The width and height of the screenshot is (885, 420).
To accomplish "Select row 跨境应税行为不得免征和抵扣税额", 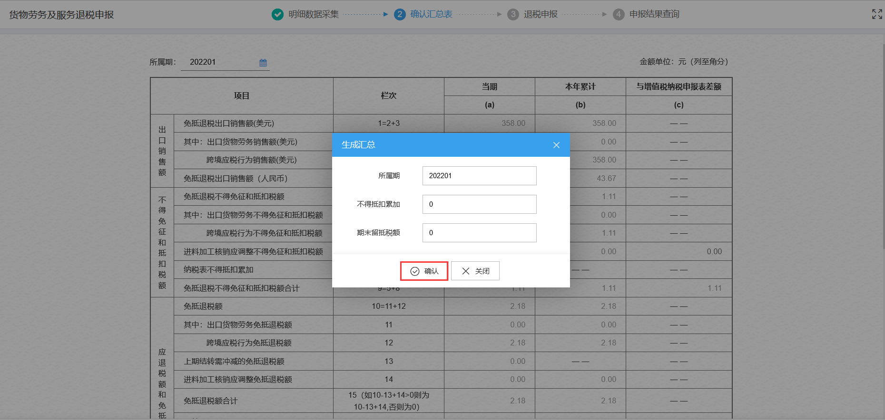I will click(x=265, y=233).
